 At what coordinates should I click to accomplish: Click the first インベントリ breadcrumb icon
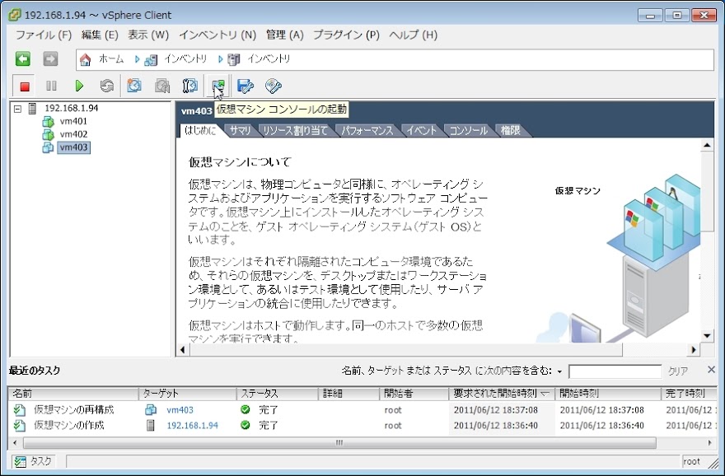tap(151, 59)
